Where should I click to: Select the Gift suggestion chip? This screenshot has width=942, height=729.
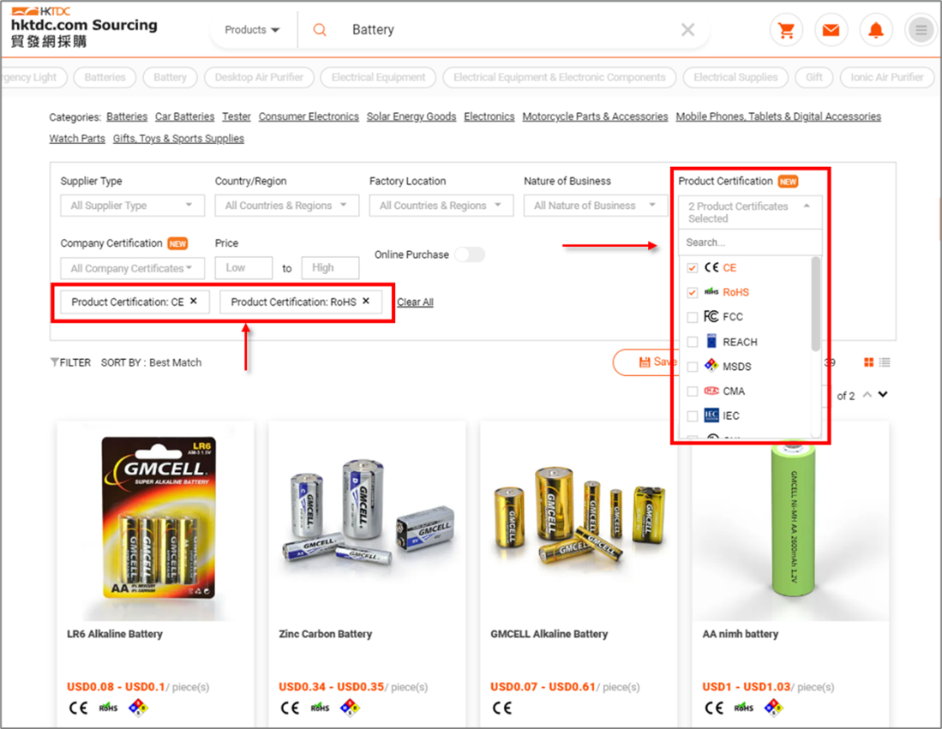tap(814, 77)
